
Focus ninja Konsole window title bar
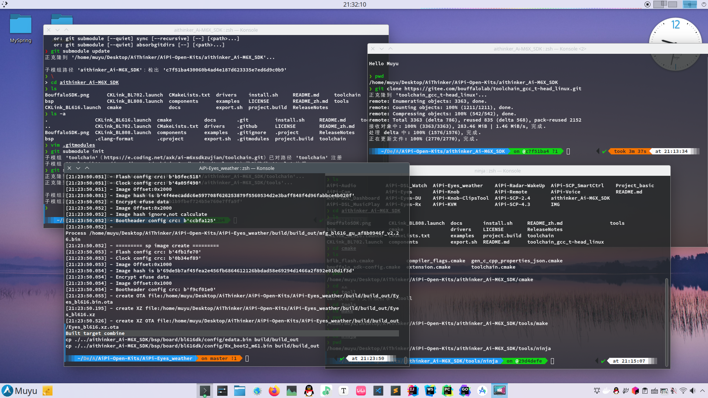[x=497, y=171]
